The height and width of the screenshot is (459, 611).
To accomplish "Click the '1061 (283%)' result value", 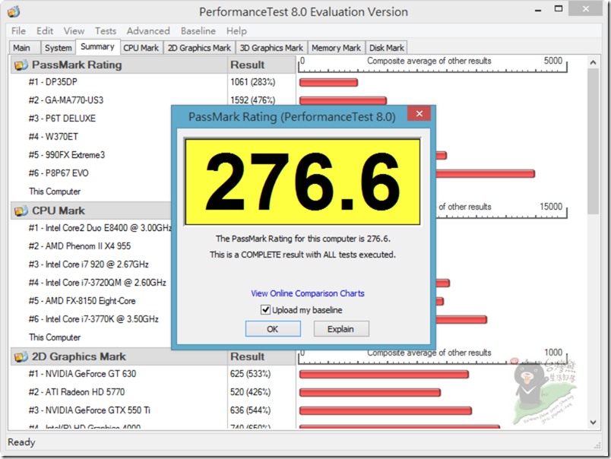I will click(252, 82).
